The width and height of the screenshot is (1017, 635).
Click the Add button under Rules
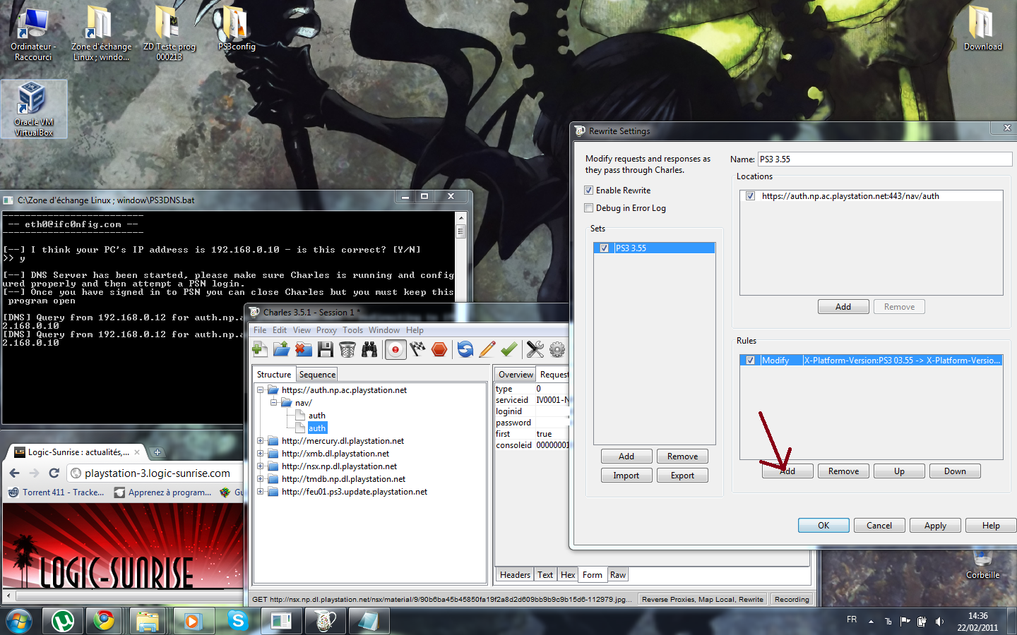pyautogui.click(x=787, y=471)
